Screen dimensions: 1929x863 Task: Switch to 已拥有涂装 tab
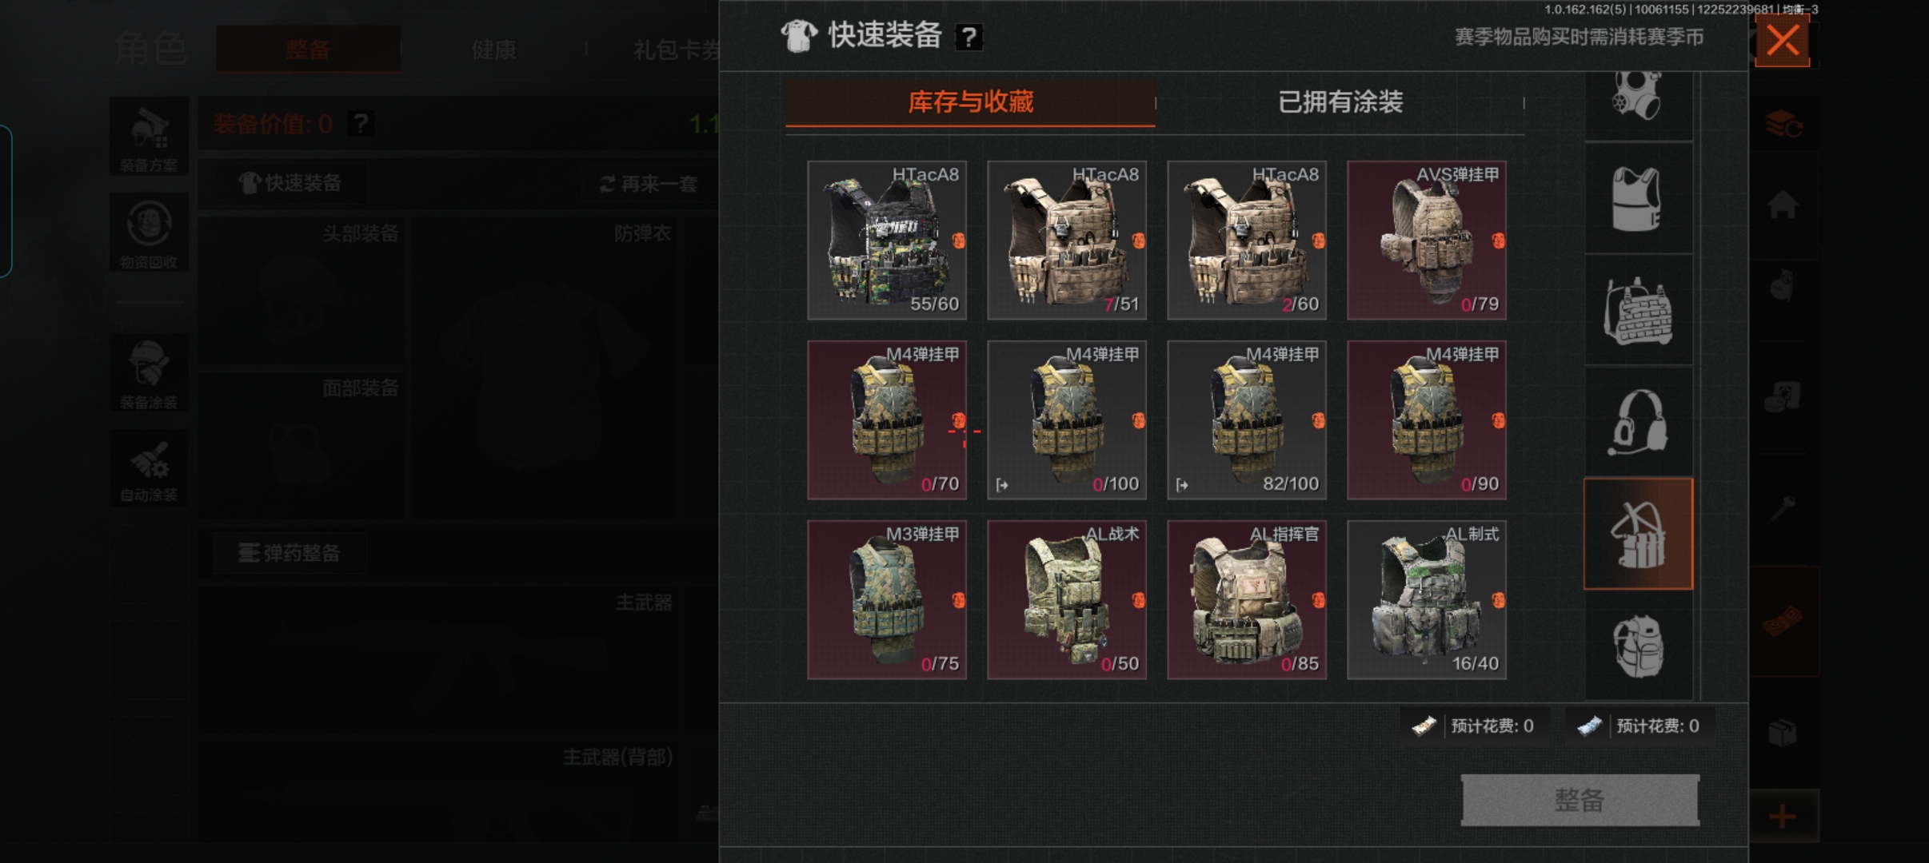(x=1340, y=102)
